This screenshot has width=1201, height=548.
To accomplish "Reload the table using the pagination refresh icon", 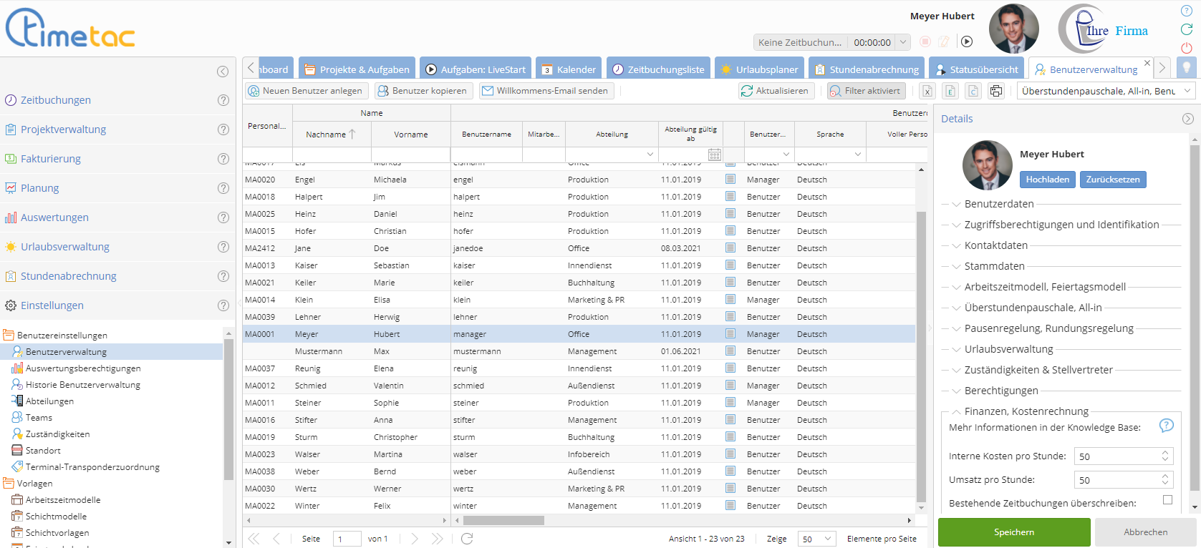I will point(467,539).
